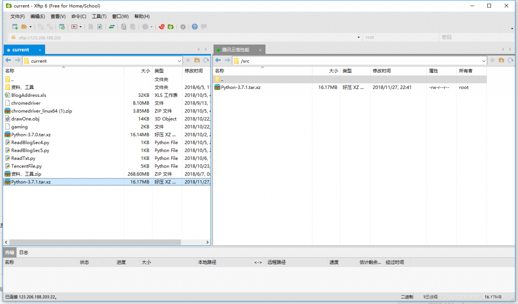Click the New Session toolbar icon
The width and height of the screenshot is (518, 304).
15,27
